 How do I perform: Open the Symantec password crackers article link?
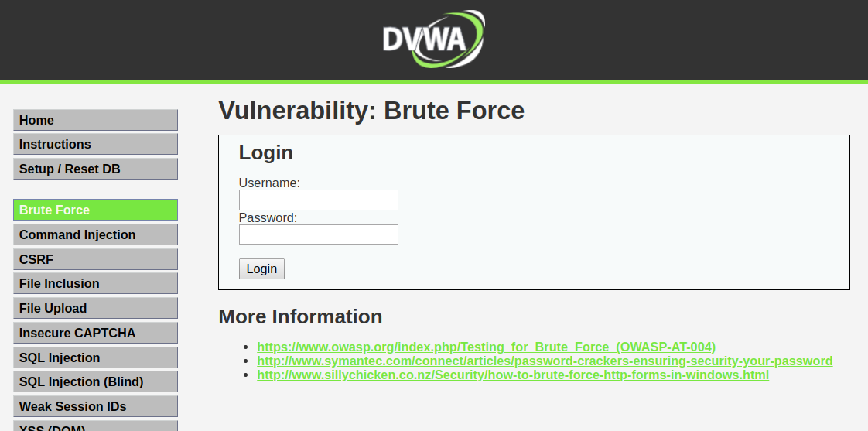(x=545, y=361)
